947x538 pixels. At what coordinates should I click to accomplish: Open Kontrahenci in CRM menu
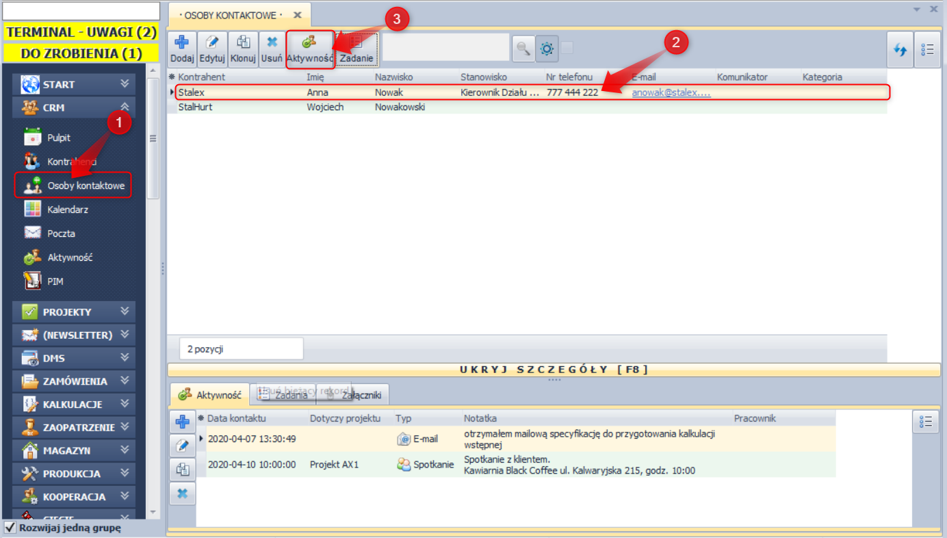point(72,162)
